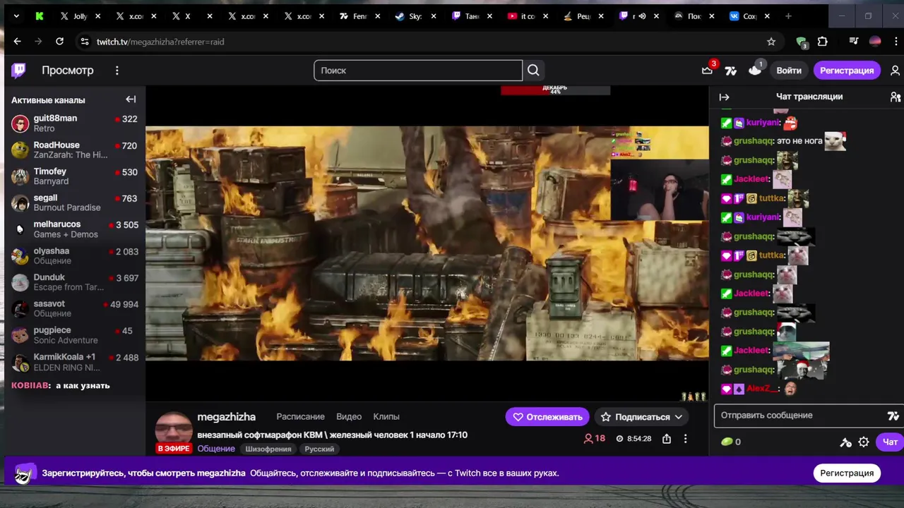Click the Просмотр browse link
The width and height of the screenshot is (904, 508).
pos(67,70)
